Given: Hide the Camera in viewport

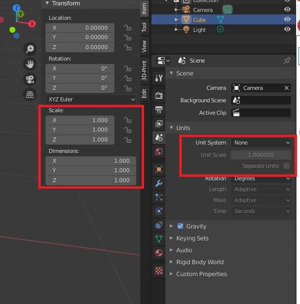Looking at the screenshot, I should tap(287, 9).
